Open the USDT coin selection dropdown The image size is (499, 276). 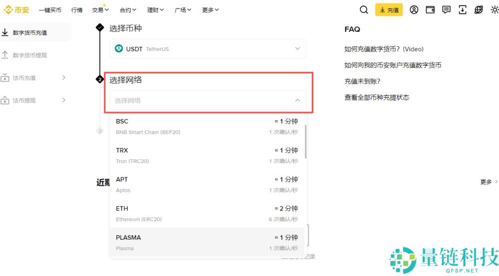[208, 49]
